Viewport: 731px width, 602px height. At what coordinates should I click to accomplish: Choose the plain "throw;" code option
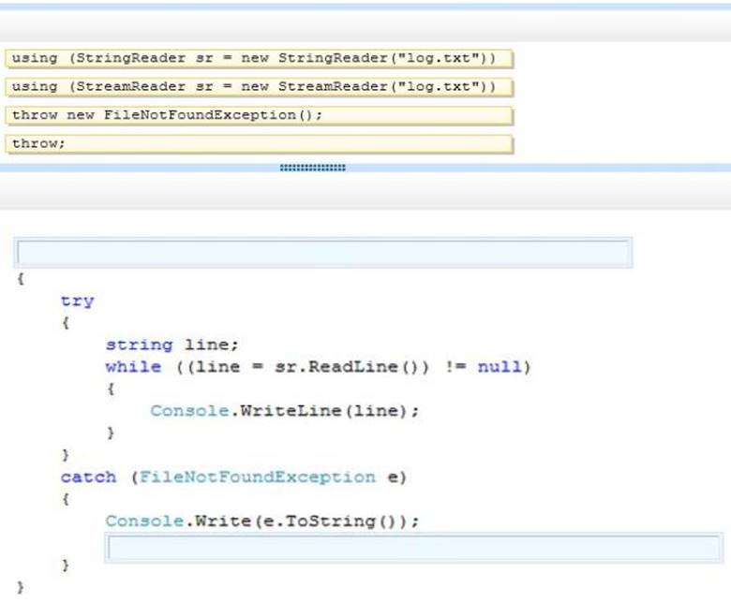coord(259,144)
